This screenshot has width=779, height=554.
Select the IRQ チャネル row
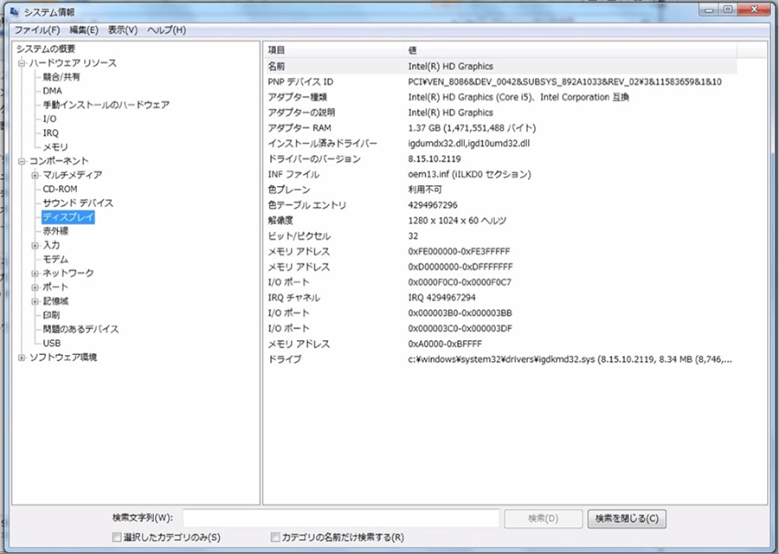point(501,297)
